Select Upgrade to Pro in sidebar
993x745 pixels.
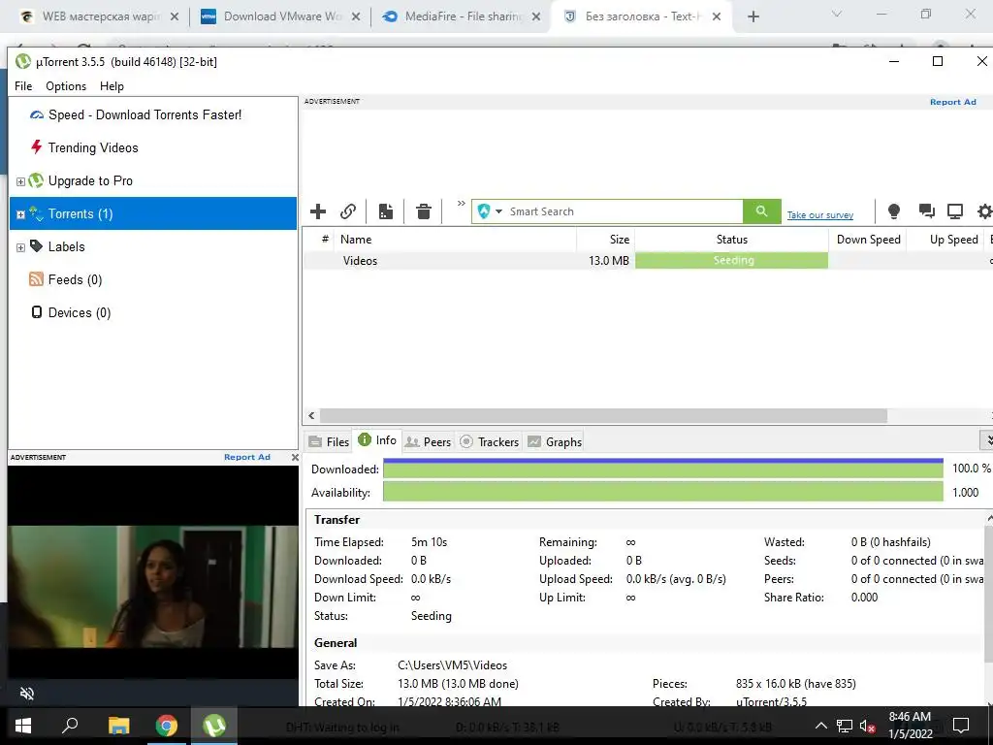[90, 180]
